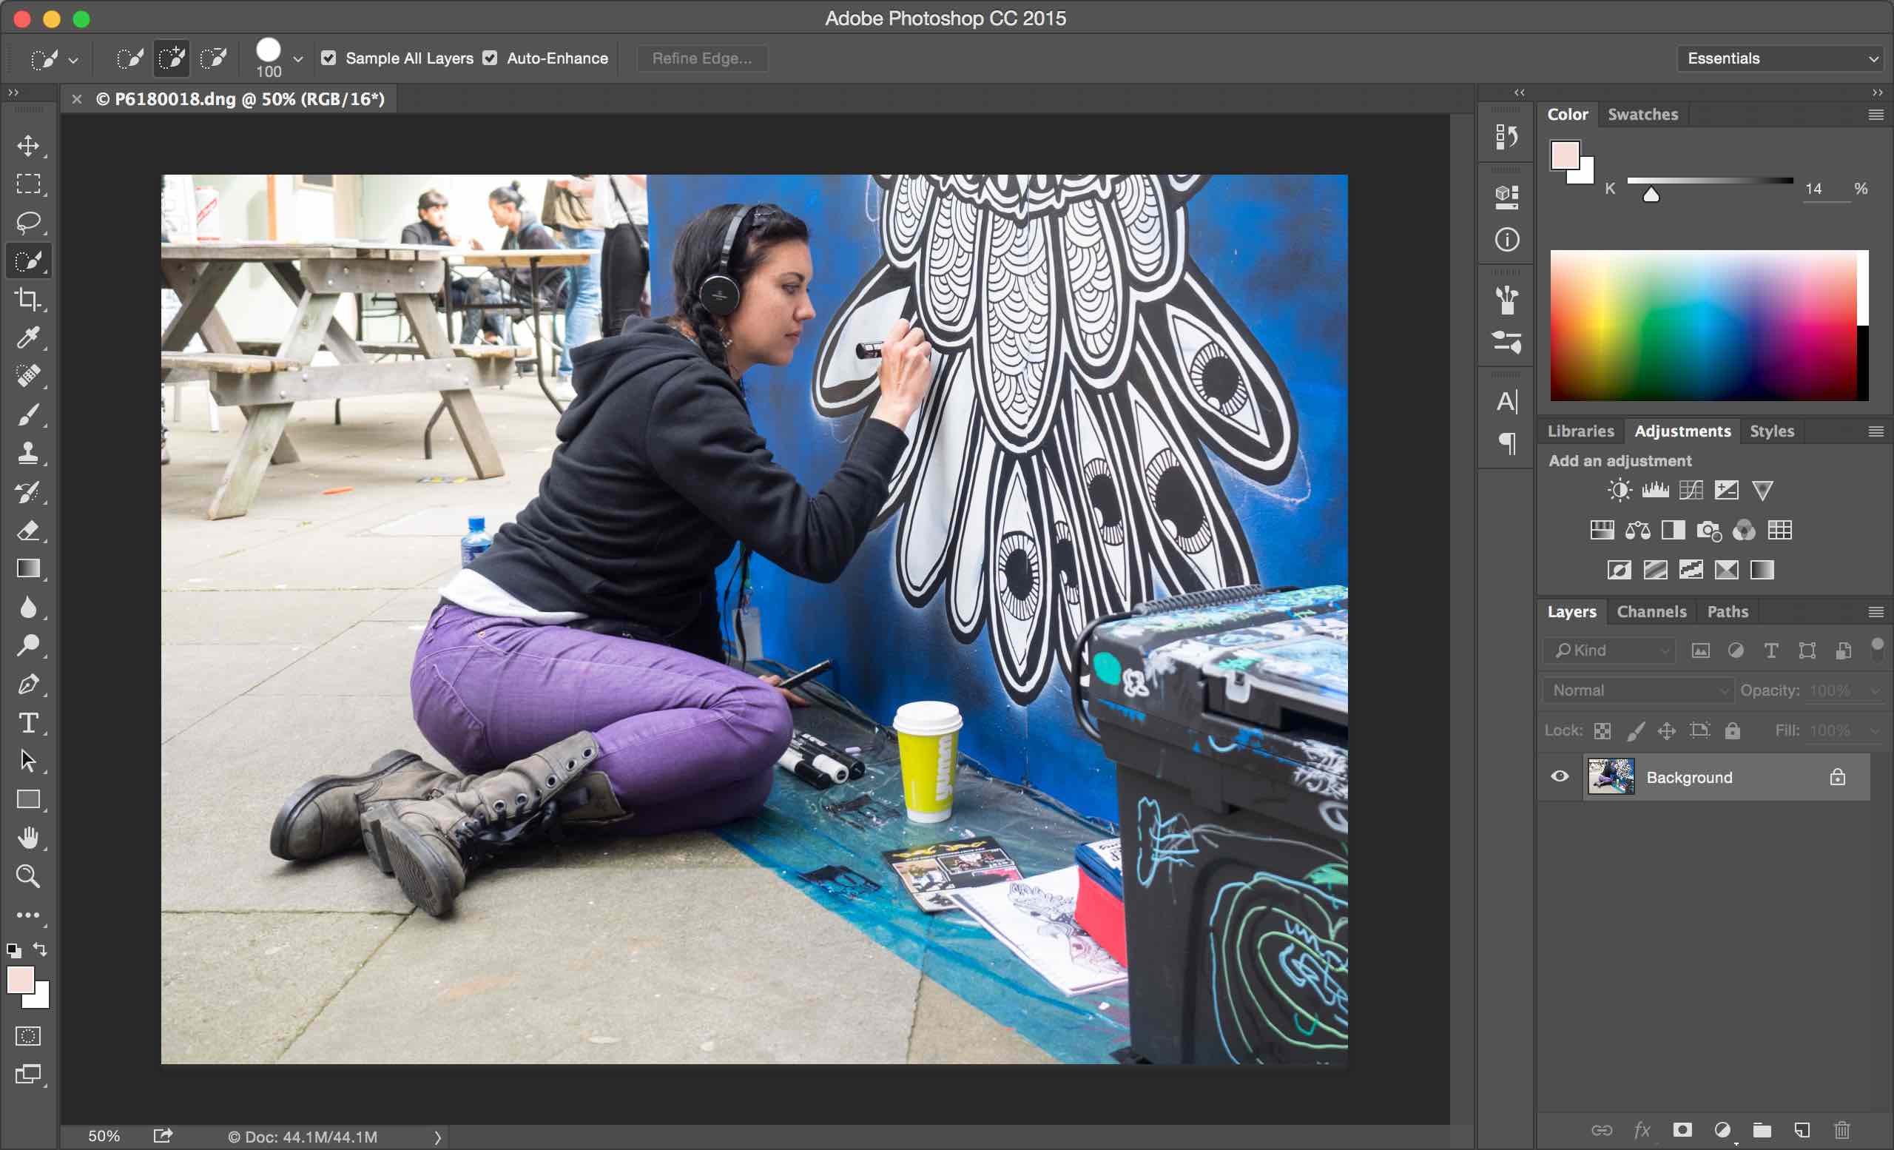Switch to the Swatches tab
This screenshot has height=1150, width=1894.
click(1642, 114)
